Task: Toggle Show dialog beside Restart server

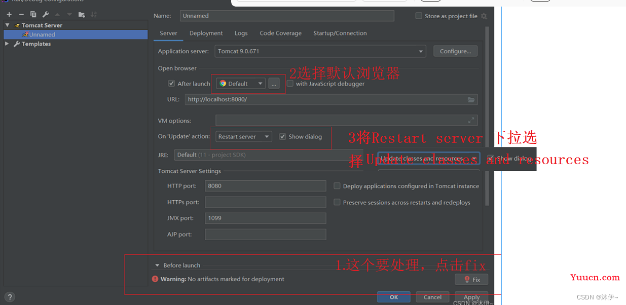Action: point(282,137)
